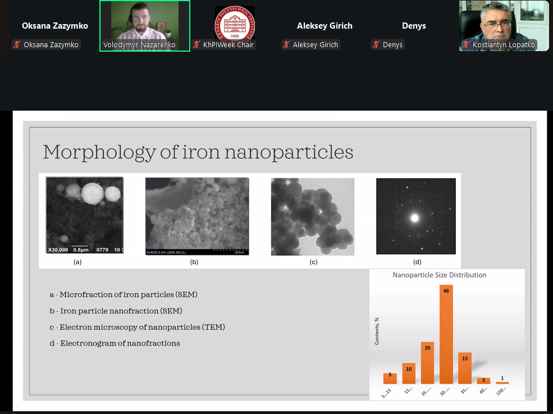The image size is (553, 414).
Task: Select Oksana Zazymko participant tile
Action: pyautogui.click(x=54, y=26)
